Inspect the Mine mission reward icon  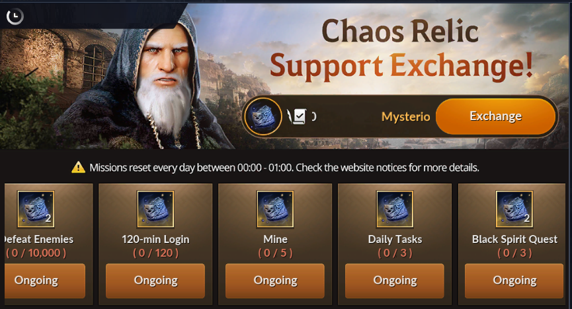click(x=275, y=209)
